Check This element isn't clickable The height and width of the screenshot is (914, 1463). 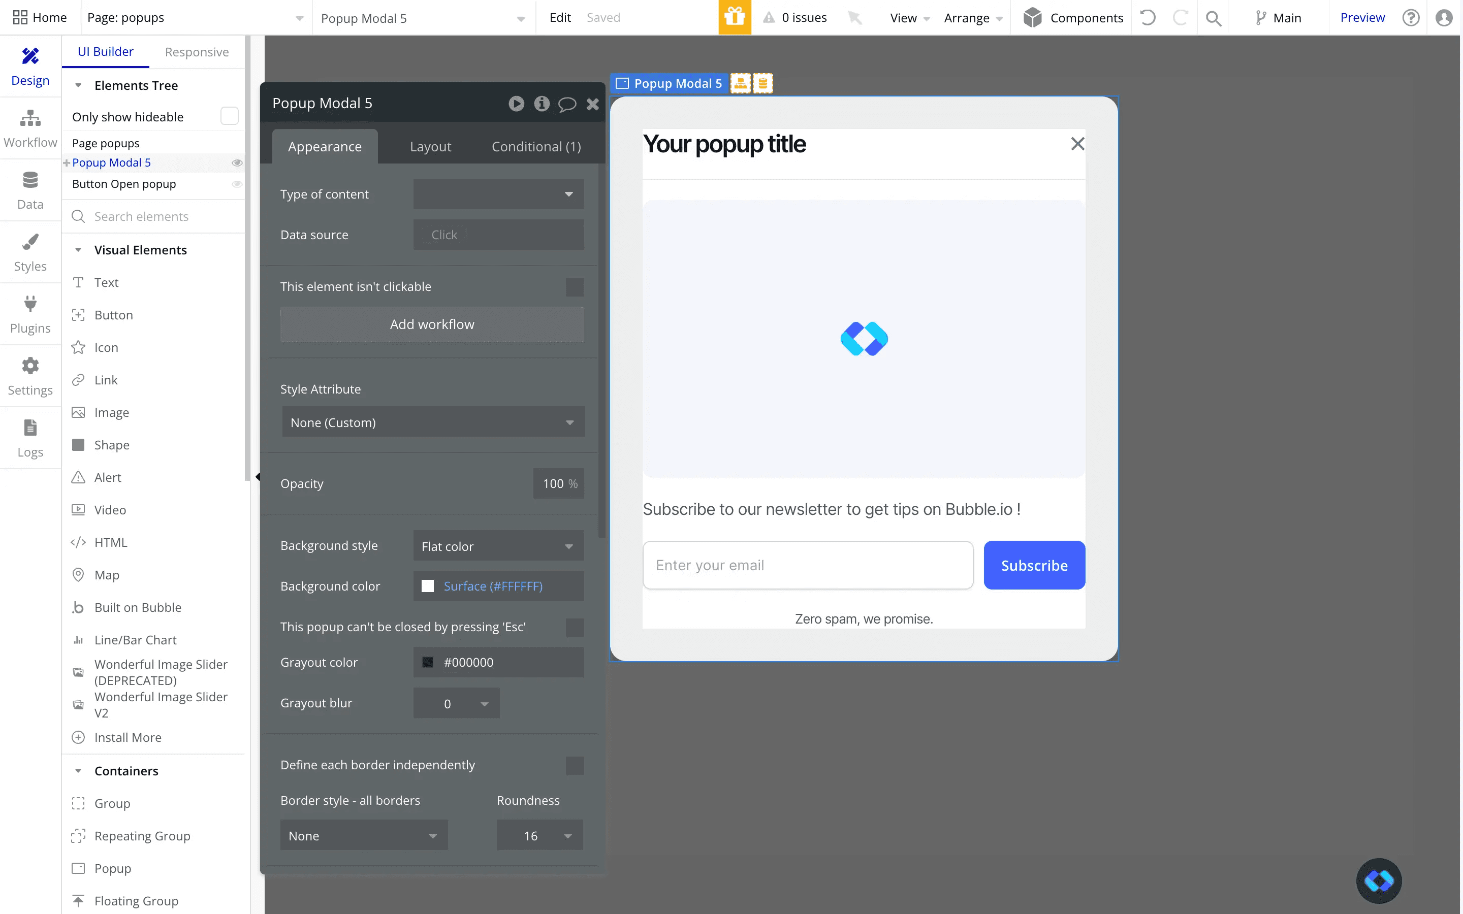point(574,287)
